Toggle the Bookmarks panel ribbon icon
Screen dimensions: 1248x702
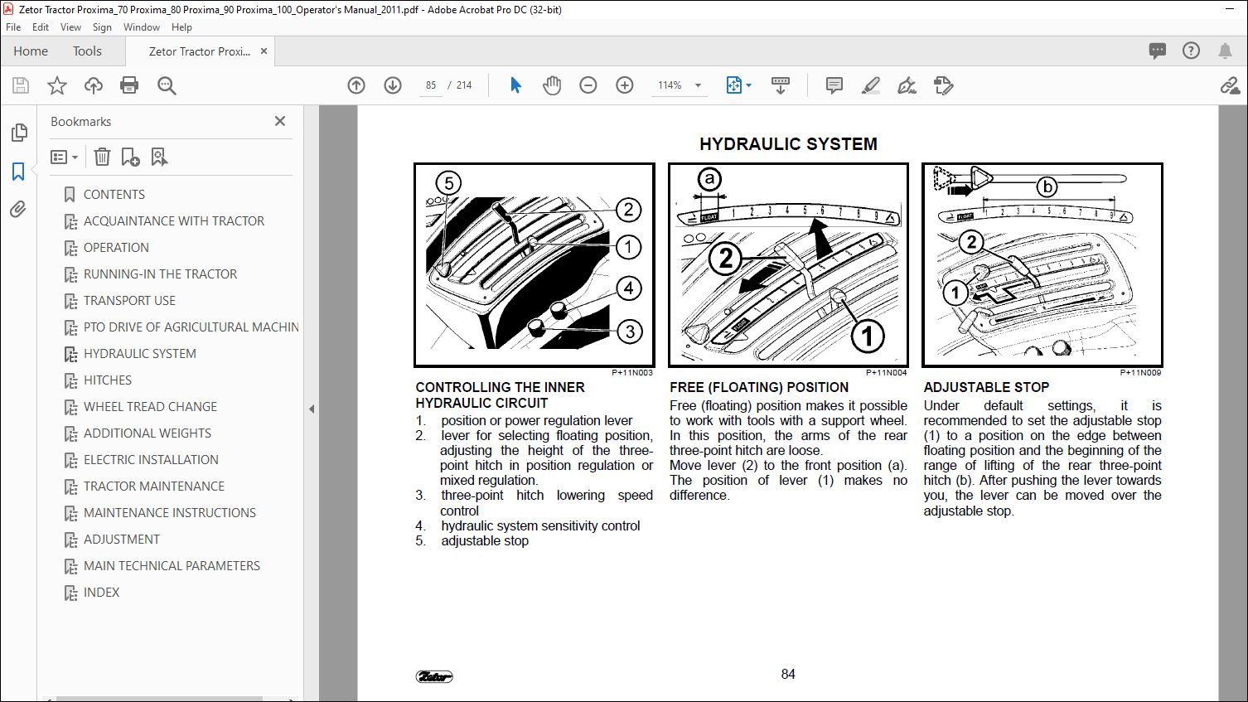(x=19, y=172)
